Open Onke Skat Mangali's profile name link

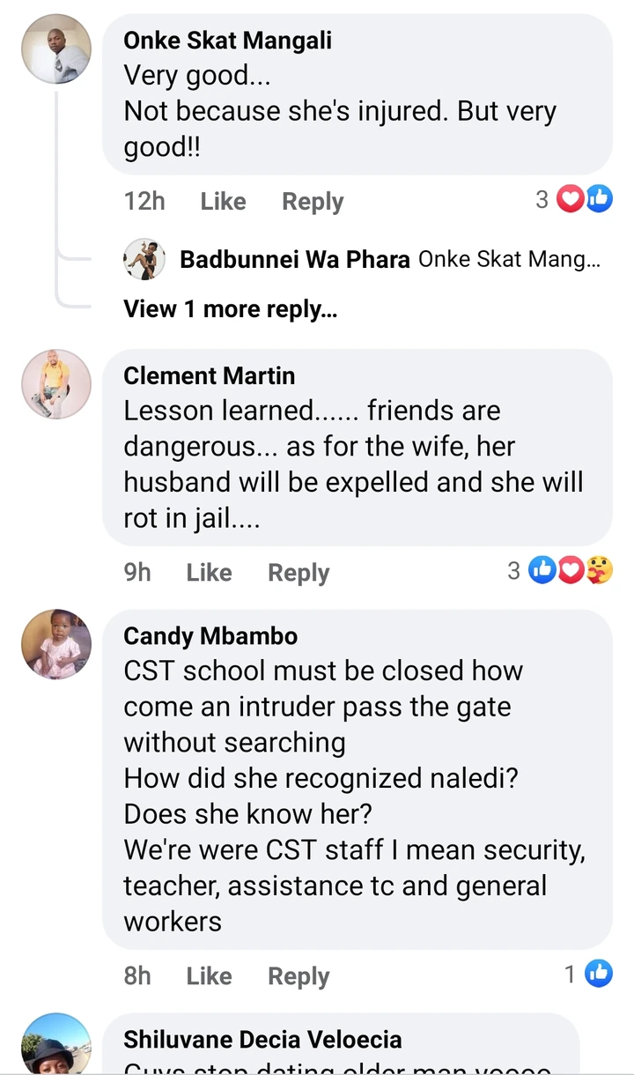coord(228,40)
